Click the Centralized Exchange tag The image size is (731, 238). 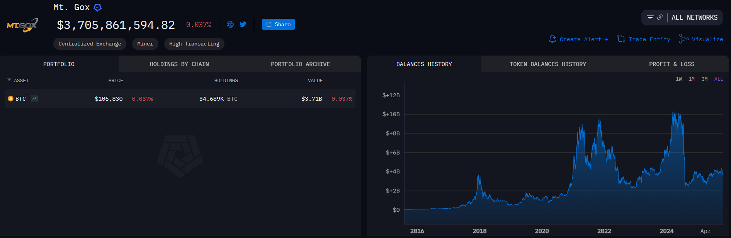pos(90,44)
